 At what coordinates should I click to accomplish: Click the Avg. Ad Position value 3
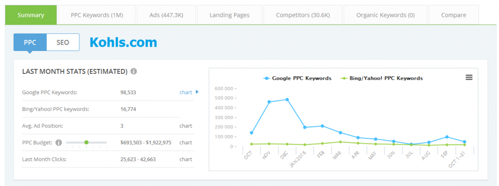[122, 126]
